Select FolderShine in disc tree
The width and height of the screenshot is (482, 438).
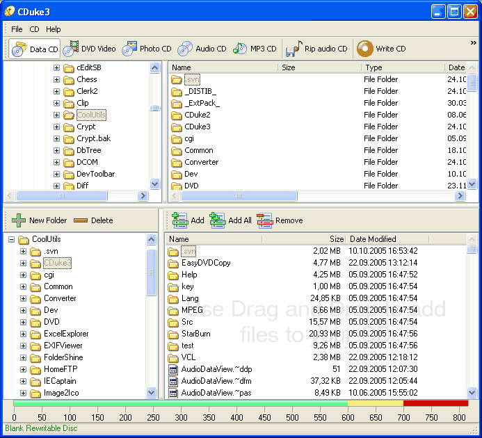click(63, 357)
